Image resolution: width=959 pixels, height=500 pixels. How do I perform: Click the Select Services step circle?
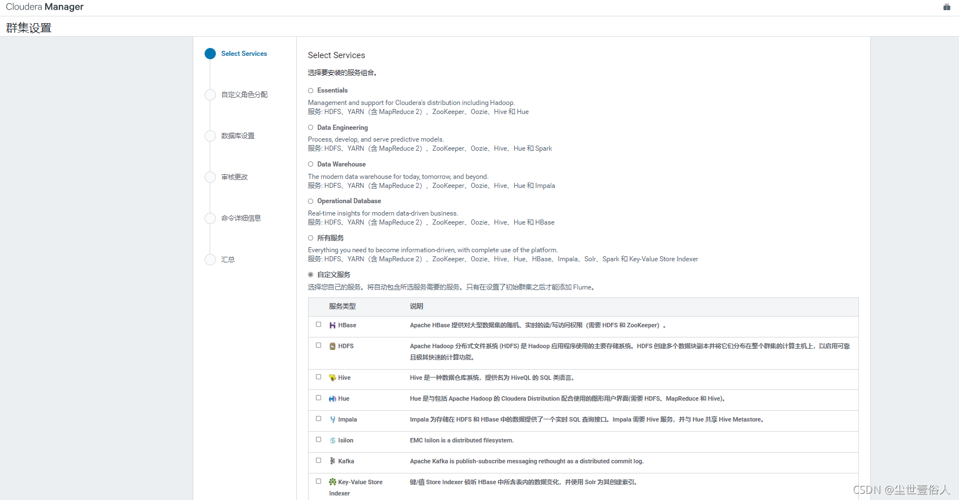pos(210,54)
